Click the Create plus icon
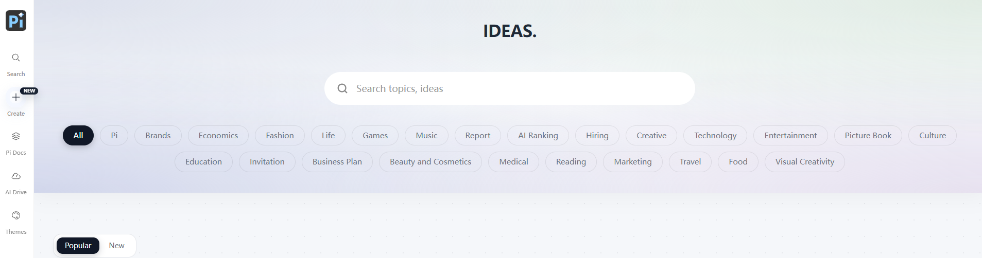This screenshot has width=982, height=258. 16,97
